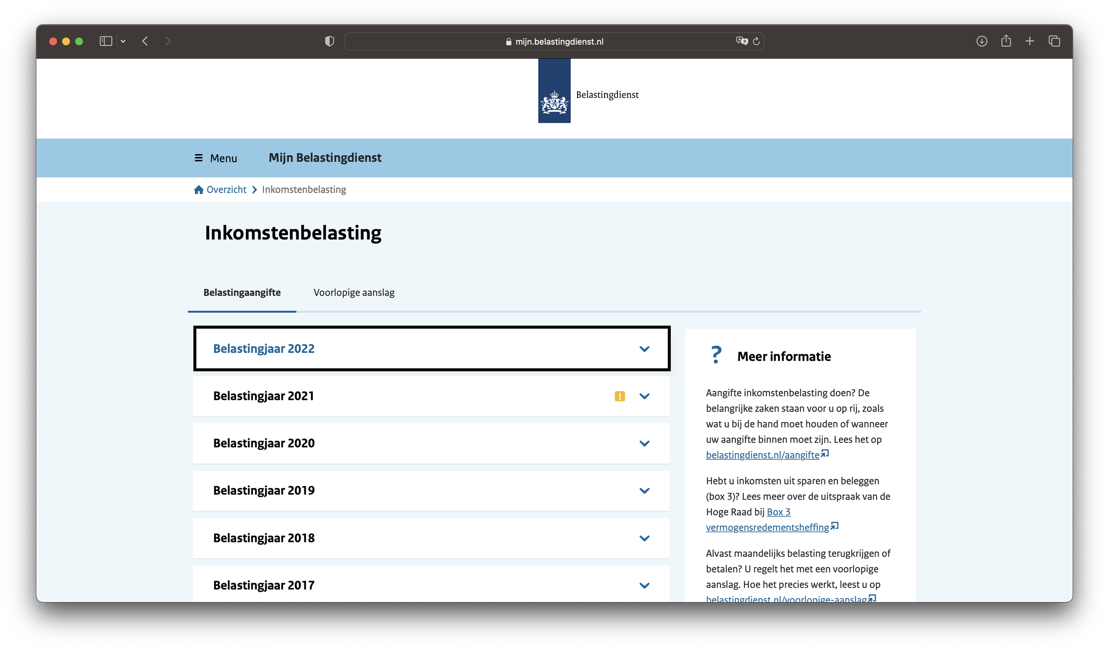Open a new tab with the plus icon
The height and width of the screenshot is (650, 1109).
pyautogui.click(x=1030, y=41)
